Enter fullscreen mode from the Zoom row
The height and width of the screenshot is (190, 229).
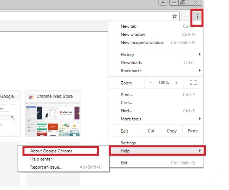(x=194, y=82)
